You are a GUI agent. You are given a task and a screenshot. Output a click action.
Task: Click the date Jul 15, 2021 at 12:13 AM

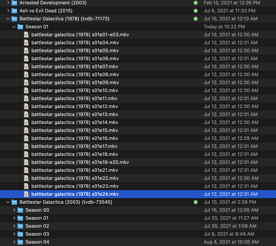(x=230, y=19)
